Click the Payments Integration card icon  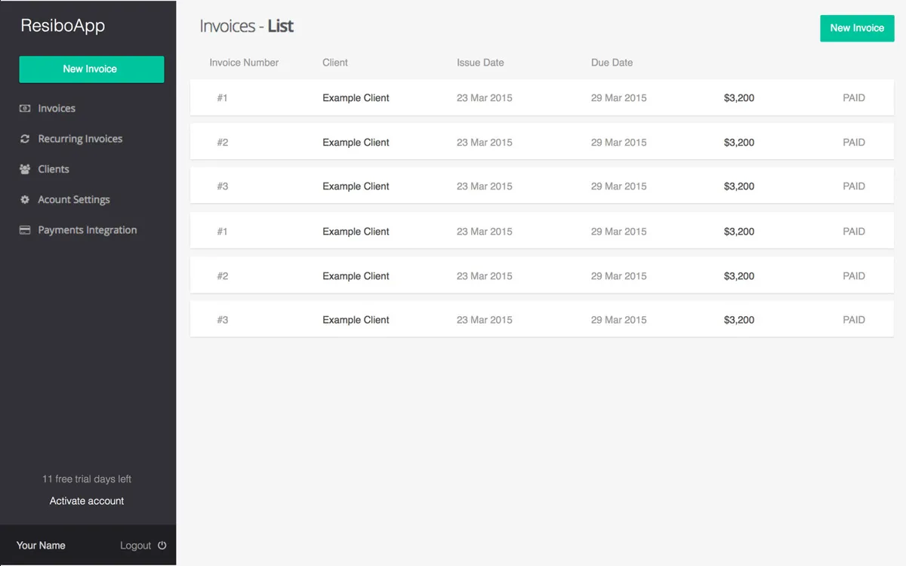[25, 229]
